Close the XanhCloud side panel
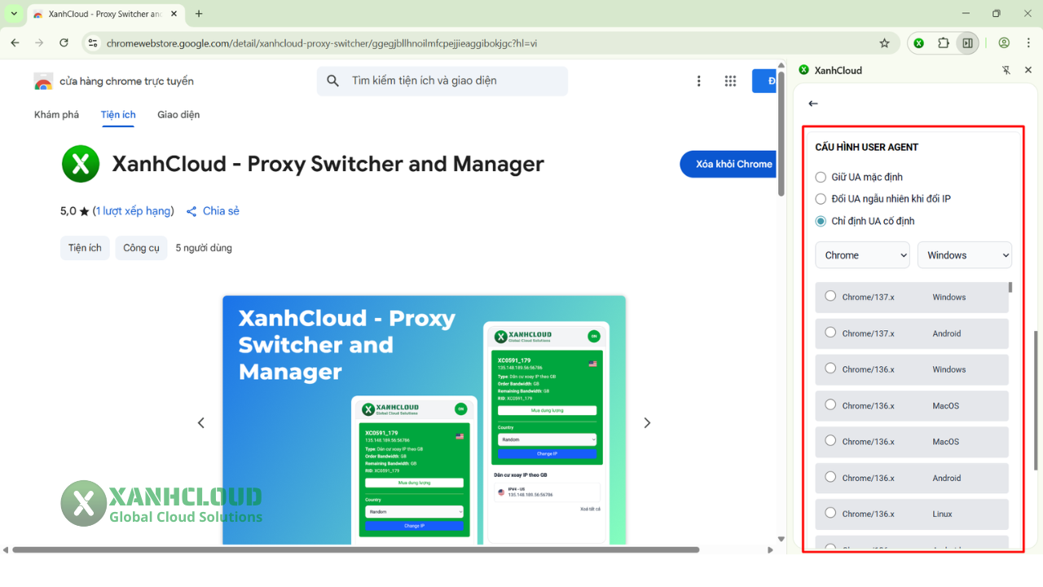 point(1028,70)
